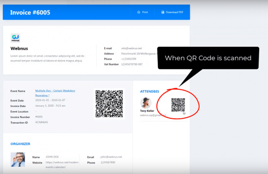This screenshot has height=174, width=268.
Task: Click the large invoice QR code
Action: pyautogui.click(x=109, y=104)
